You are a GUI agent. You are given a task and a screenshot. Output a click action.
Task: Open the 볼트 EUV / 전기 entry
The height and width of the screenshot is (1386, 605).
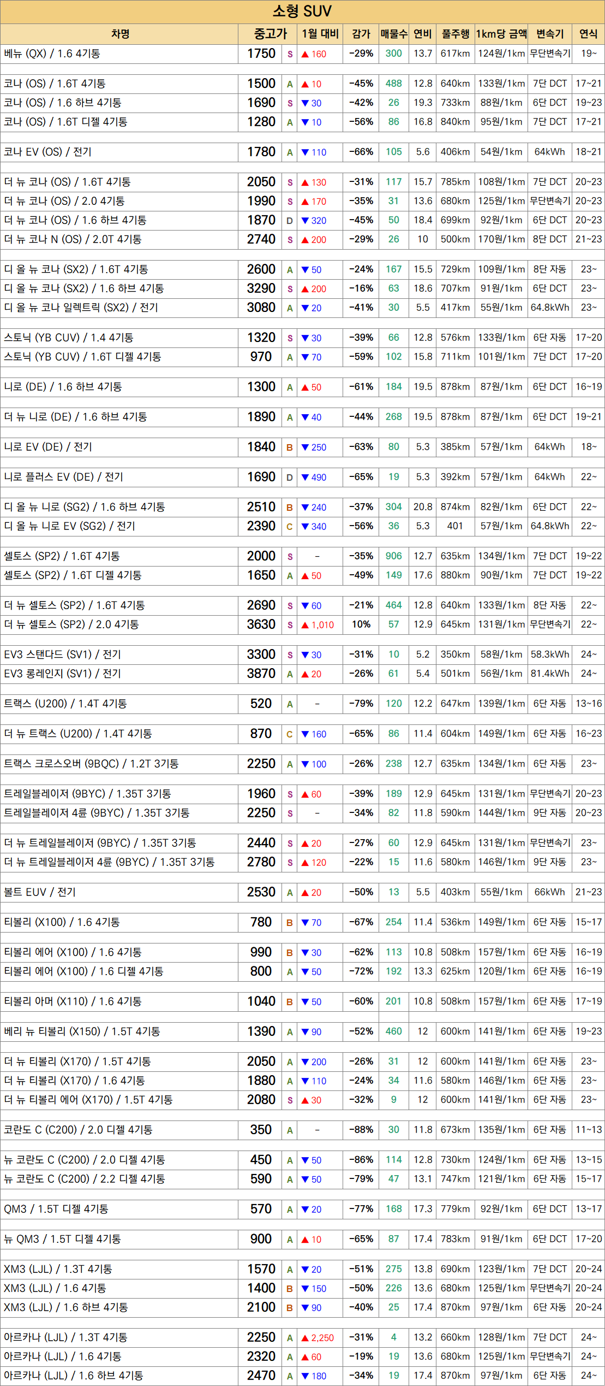[x=40, y=892]
